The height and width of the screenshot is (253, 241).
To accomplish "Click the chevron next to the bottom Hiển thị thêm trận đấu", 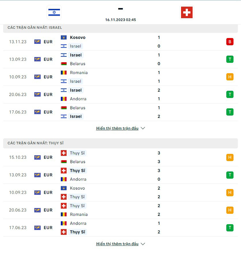I will pyautogui.click(x=143, y=244).
